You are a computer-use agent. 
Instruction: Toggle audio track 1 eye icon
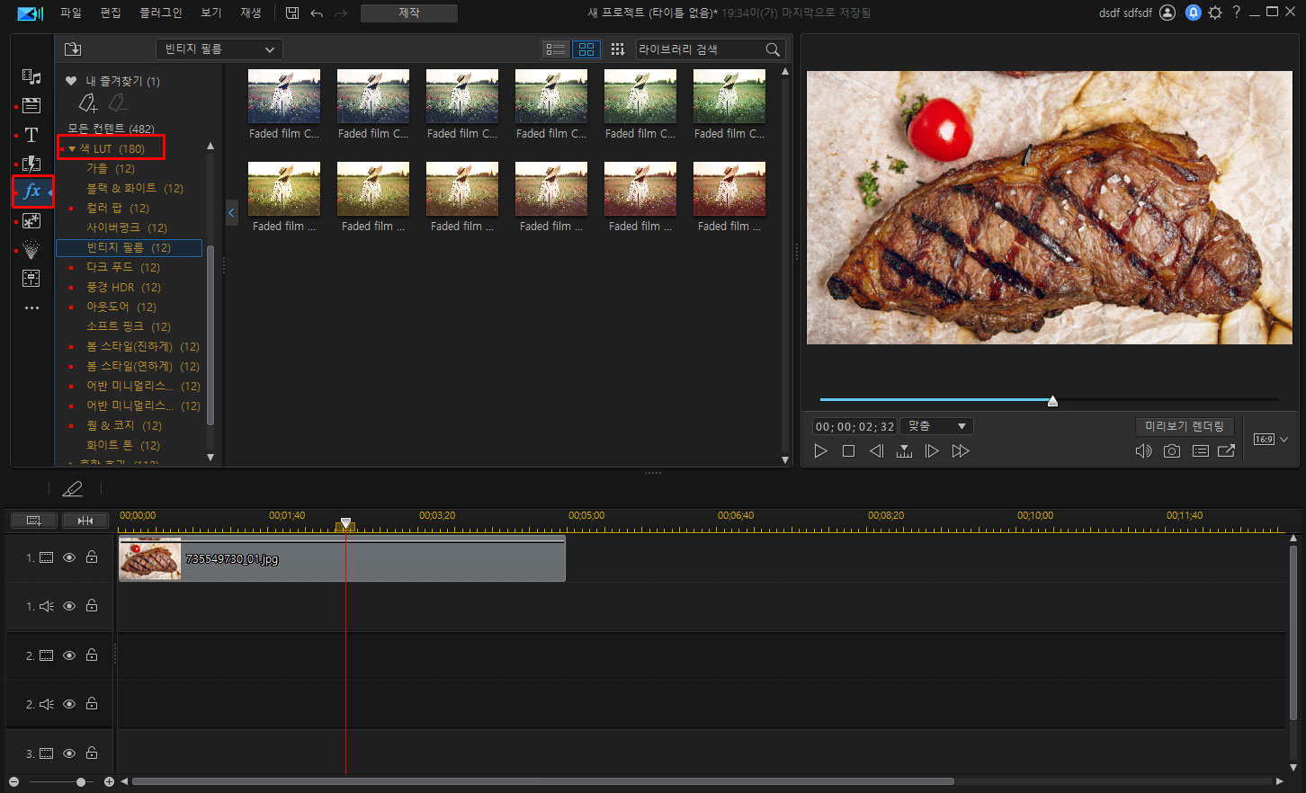point(69,606)
